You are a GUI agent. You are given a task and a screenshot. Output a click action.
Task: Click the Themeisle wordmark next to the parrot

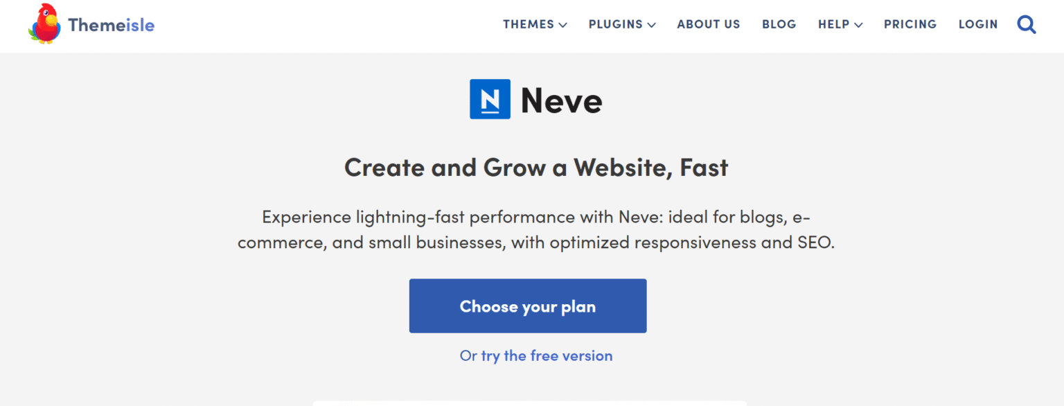(x=111, y=24)
